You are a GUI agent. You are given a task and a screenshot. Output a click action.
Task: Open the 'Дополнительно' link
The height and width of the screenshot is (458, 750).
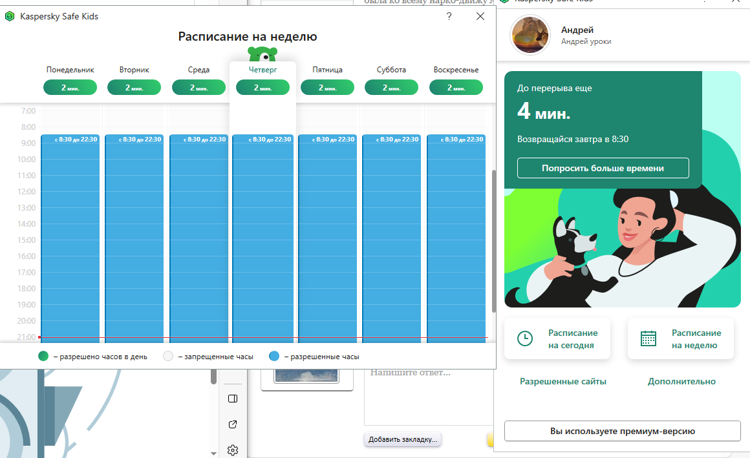tap(681, 382)
